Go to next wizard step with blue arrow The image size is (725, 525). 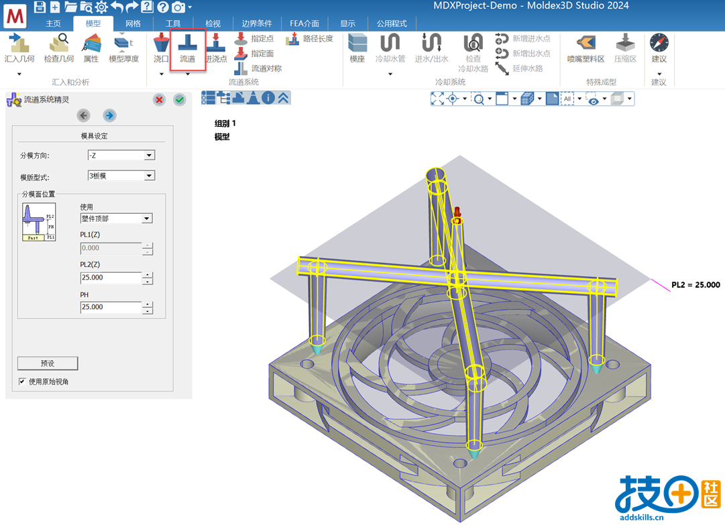coord(109,115)
